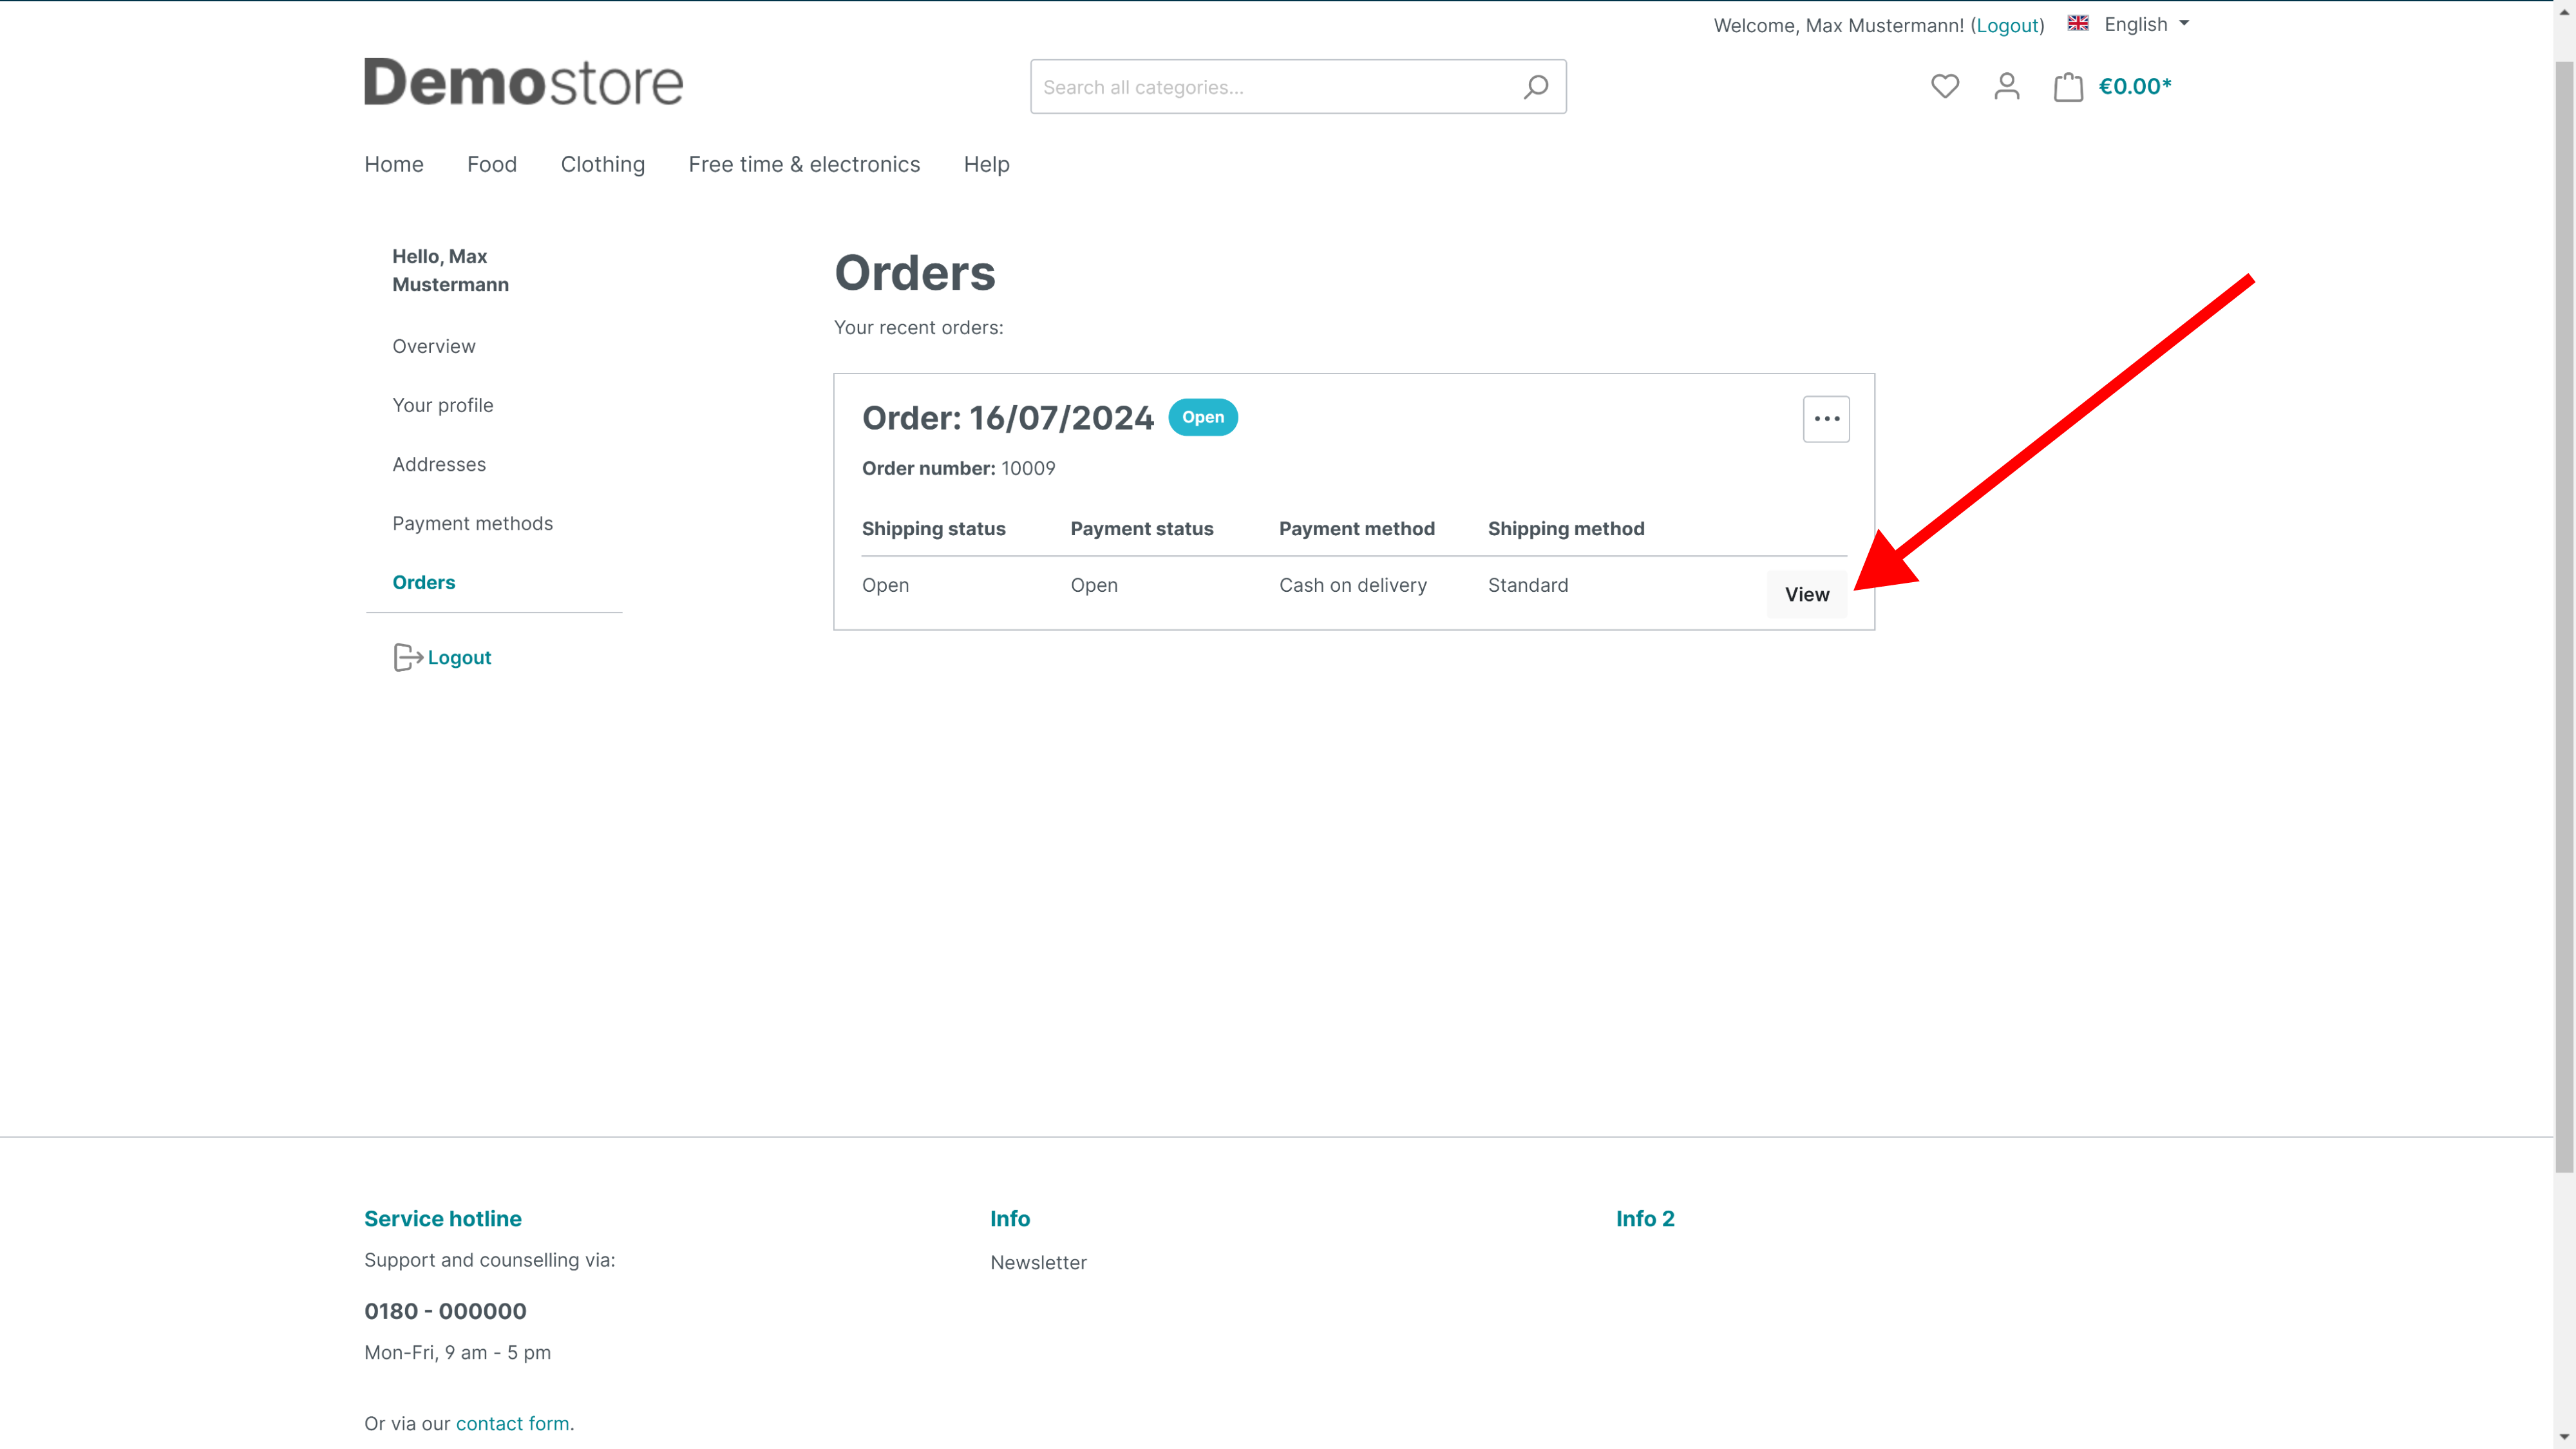Click the Service hotline footer heading
The image size is (2576, 1449).
point(443,1218)
